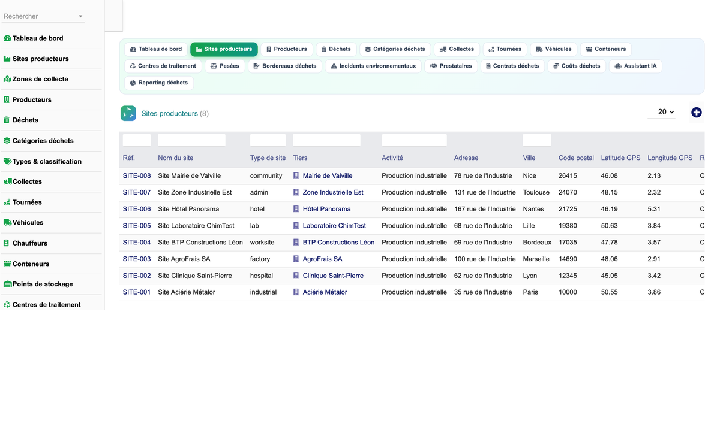This screenshot has height=445, width=720.
Task: Open the Coûts déchets tab
Action: pyautogui.click(x=577, y=66)
